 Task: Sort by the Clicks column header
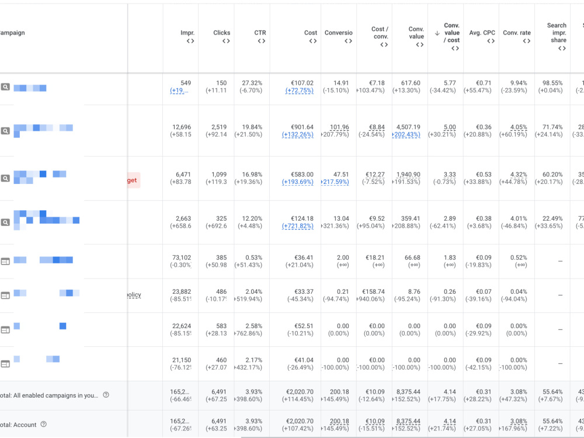pyautogui.click(x=221, y=33)
